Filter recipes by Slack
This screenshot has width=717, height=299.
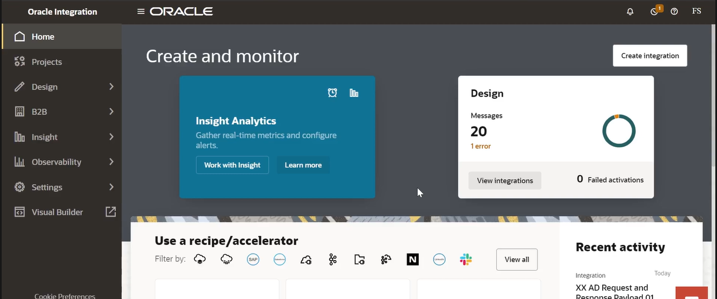click(466, 259)
